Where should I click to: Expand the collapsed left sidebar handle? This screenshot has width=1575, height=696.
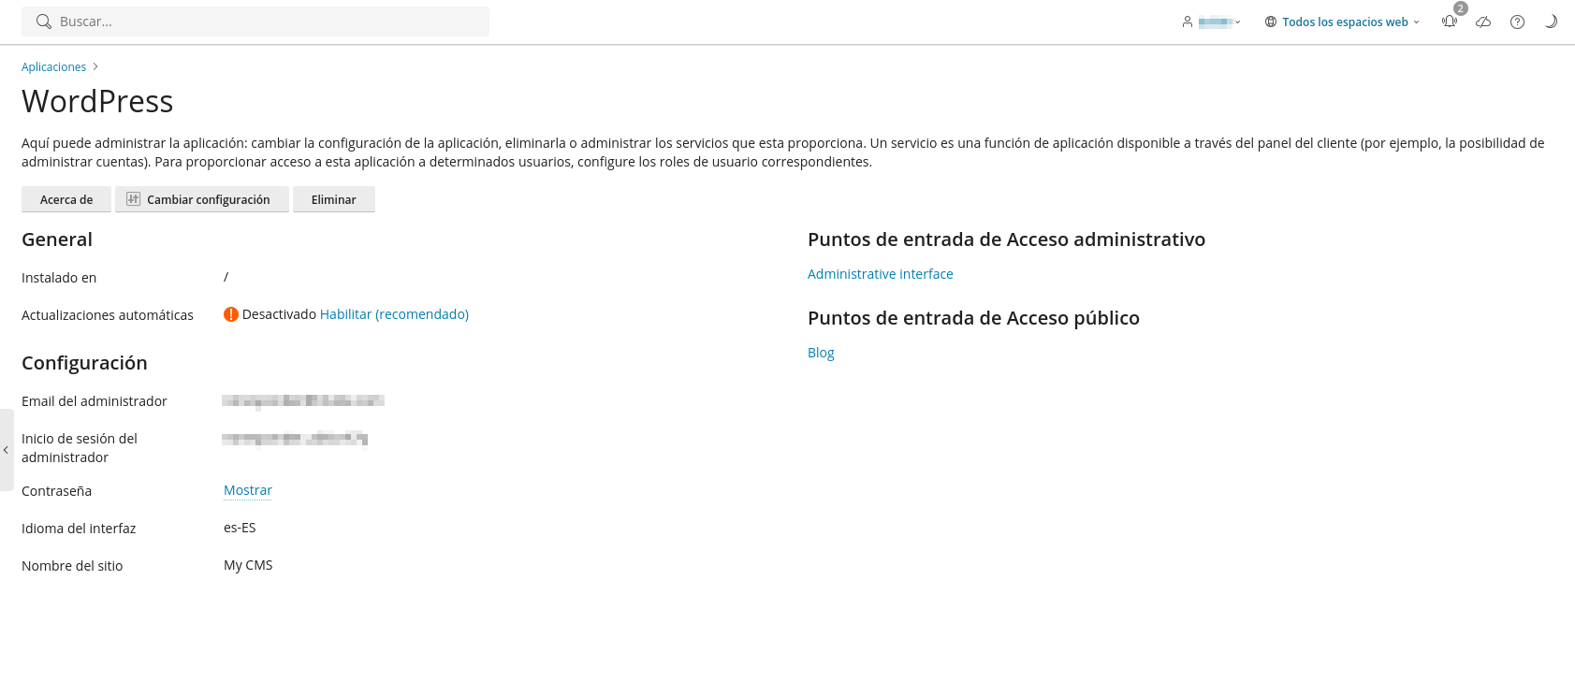tap(6, 450)
